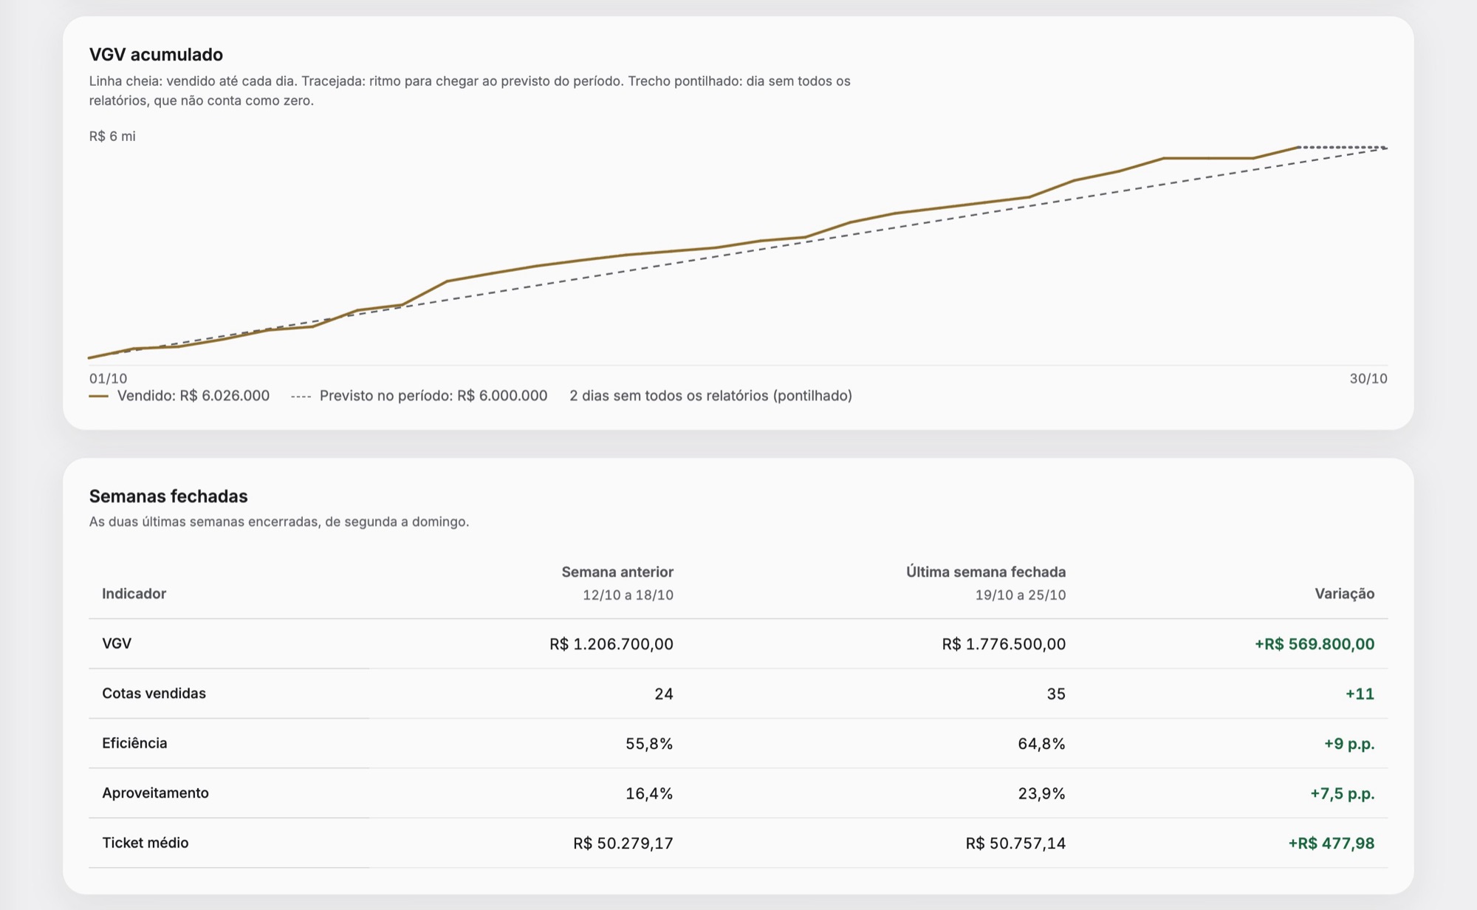
Task: Click Aproveitamento value '16,4%'
Action: 649,793
